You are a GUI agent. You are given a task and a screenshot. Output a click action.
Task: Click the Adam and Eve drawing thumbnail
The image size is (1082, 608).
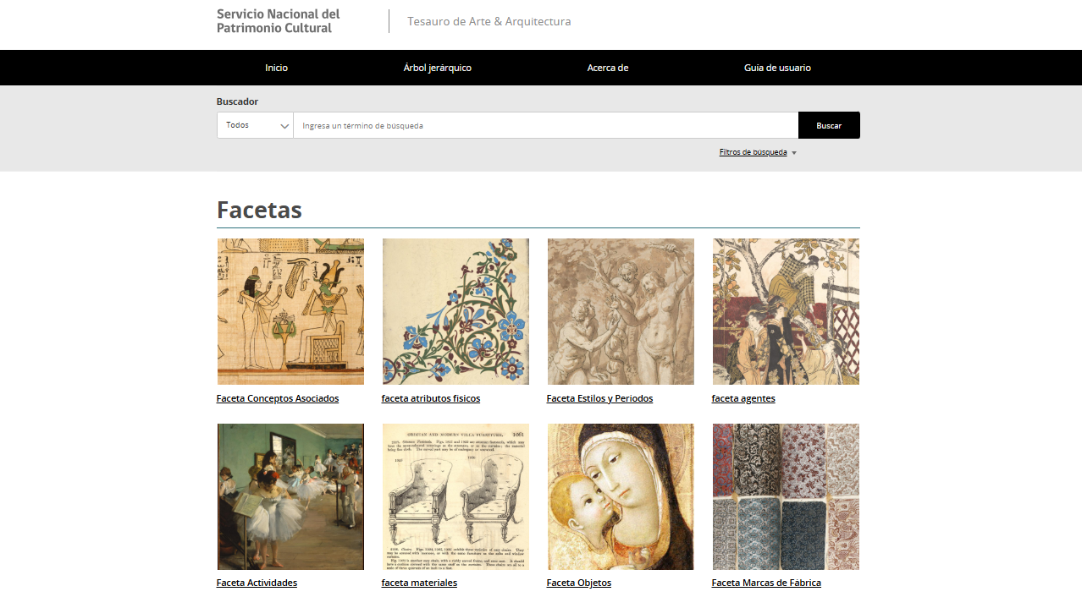621,311
